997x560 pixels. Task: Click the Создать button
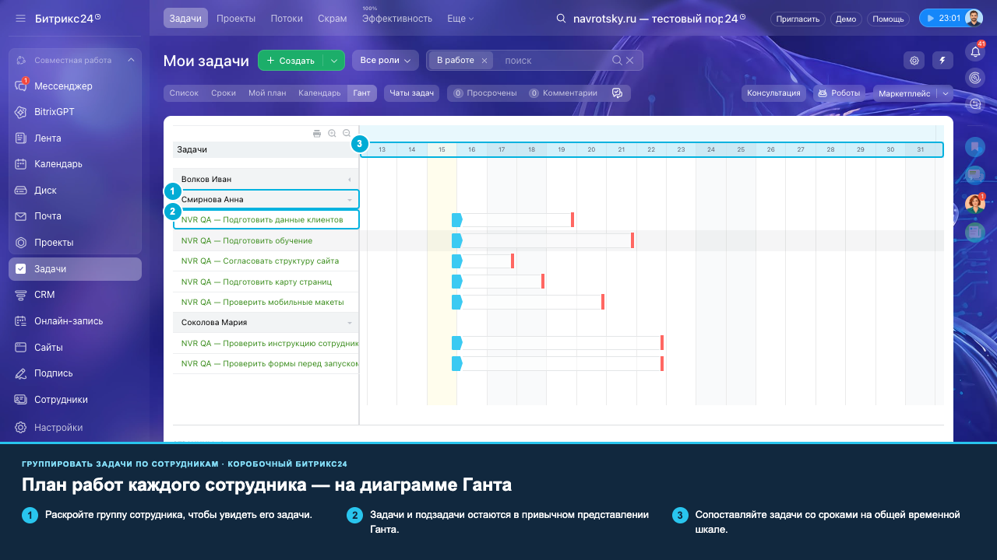click(291, 61)
